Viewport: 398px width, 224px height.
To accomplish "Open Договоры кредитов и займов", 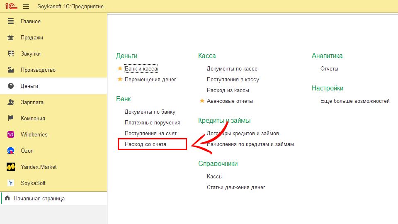I will coord(243,134).
